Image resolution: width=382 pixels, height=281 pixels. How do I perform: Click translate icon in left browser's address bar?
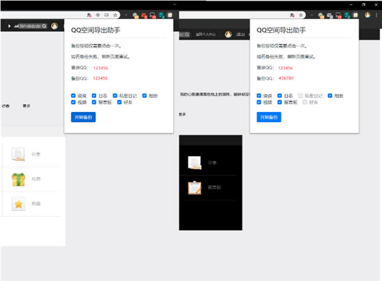pos(89,15)
